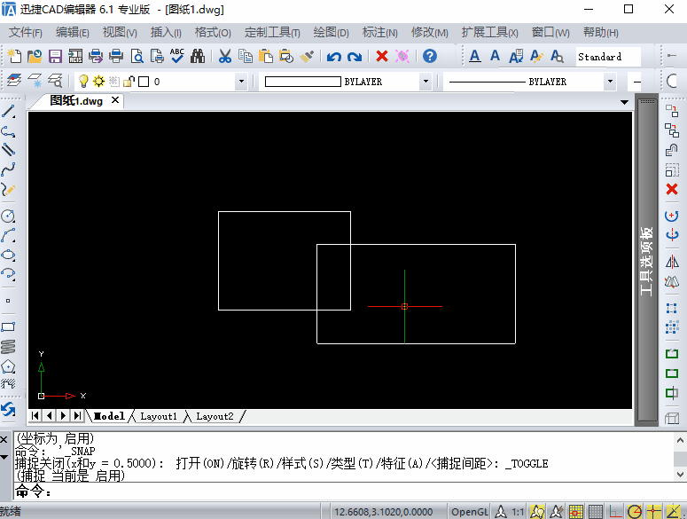The image size is (687, 519).
Task: Close the 图纸1.dwg document tab
Action: (114, 100)
